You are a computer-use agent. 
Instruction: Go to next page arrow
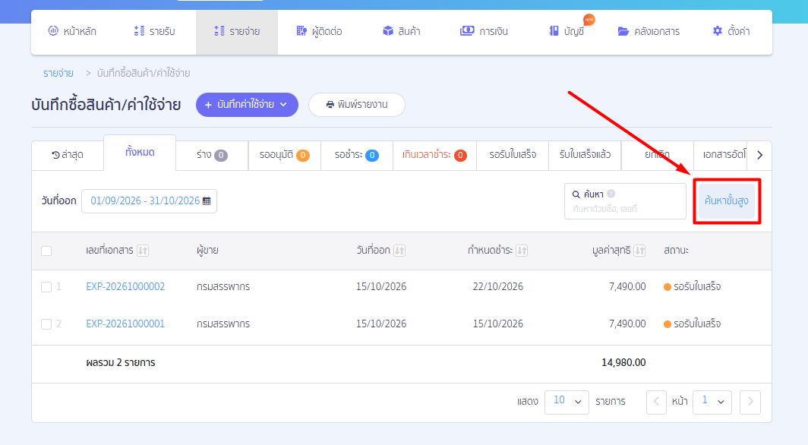click(750, 402)
